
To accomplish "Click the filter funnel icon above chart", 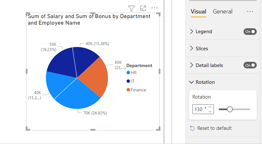I will pos(131,8).
